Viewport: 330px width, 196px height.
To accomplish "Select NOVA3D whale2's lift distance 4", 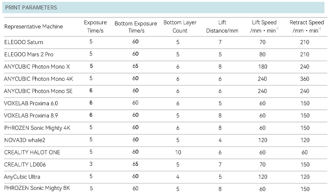I will [220, 140].
